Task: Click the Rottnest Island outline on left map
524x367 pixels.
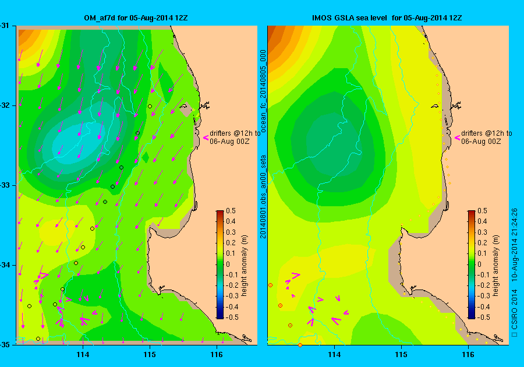Action: click(183, 107)
